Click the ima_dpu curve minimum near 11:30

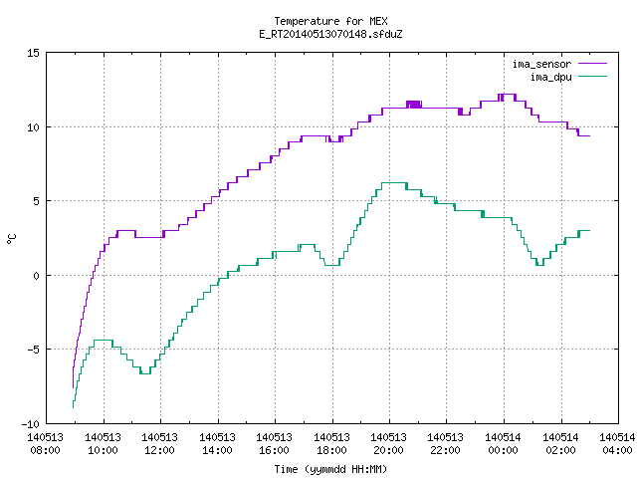point(145,373)
